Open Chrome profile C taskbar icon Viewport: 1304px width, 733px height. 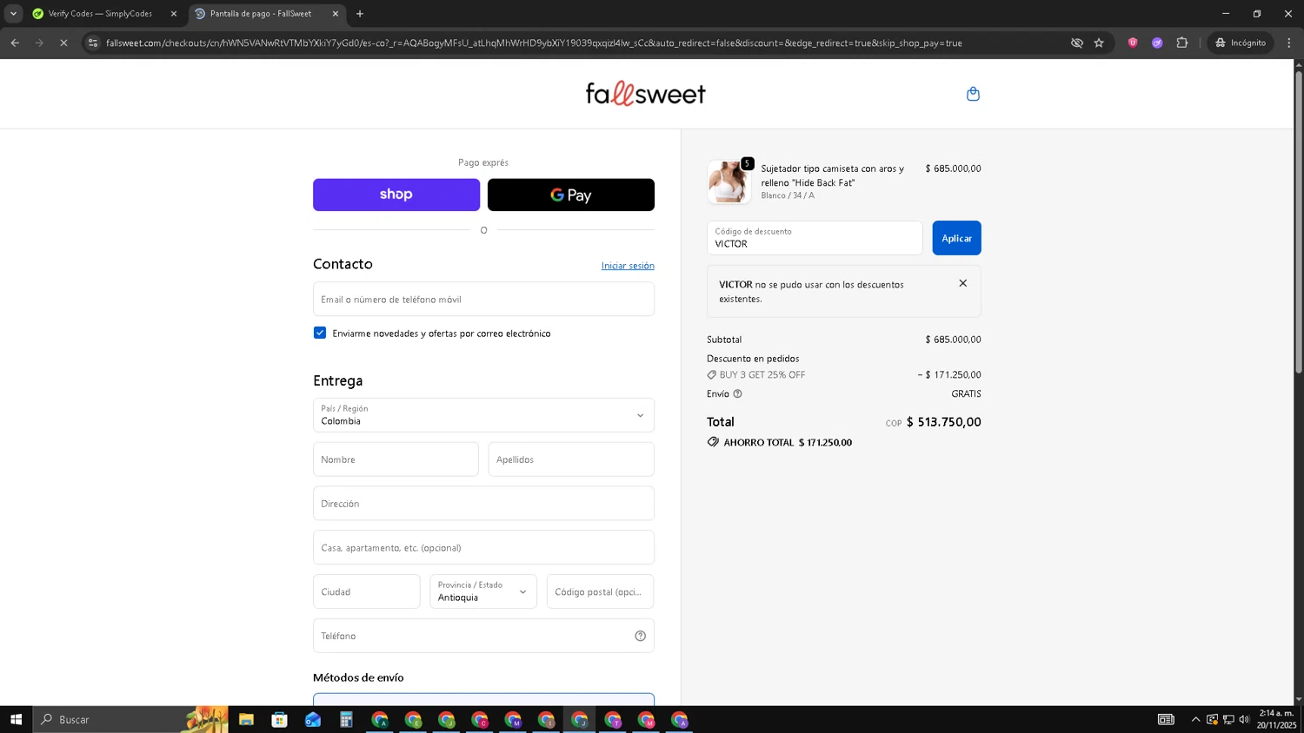tap(480, 719)
